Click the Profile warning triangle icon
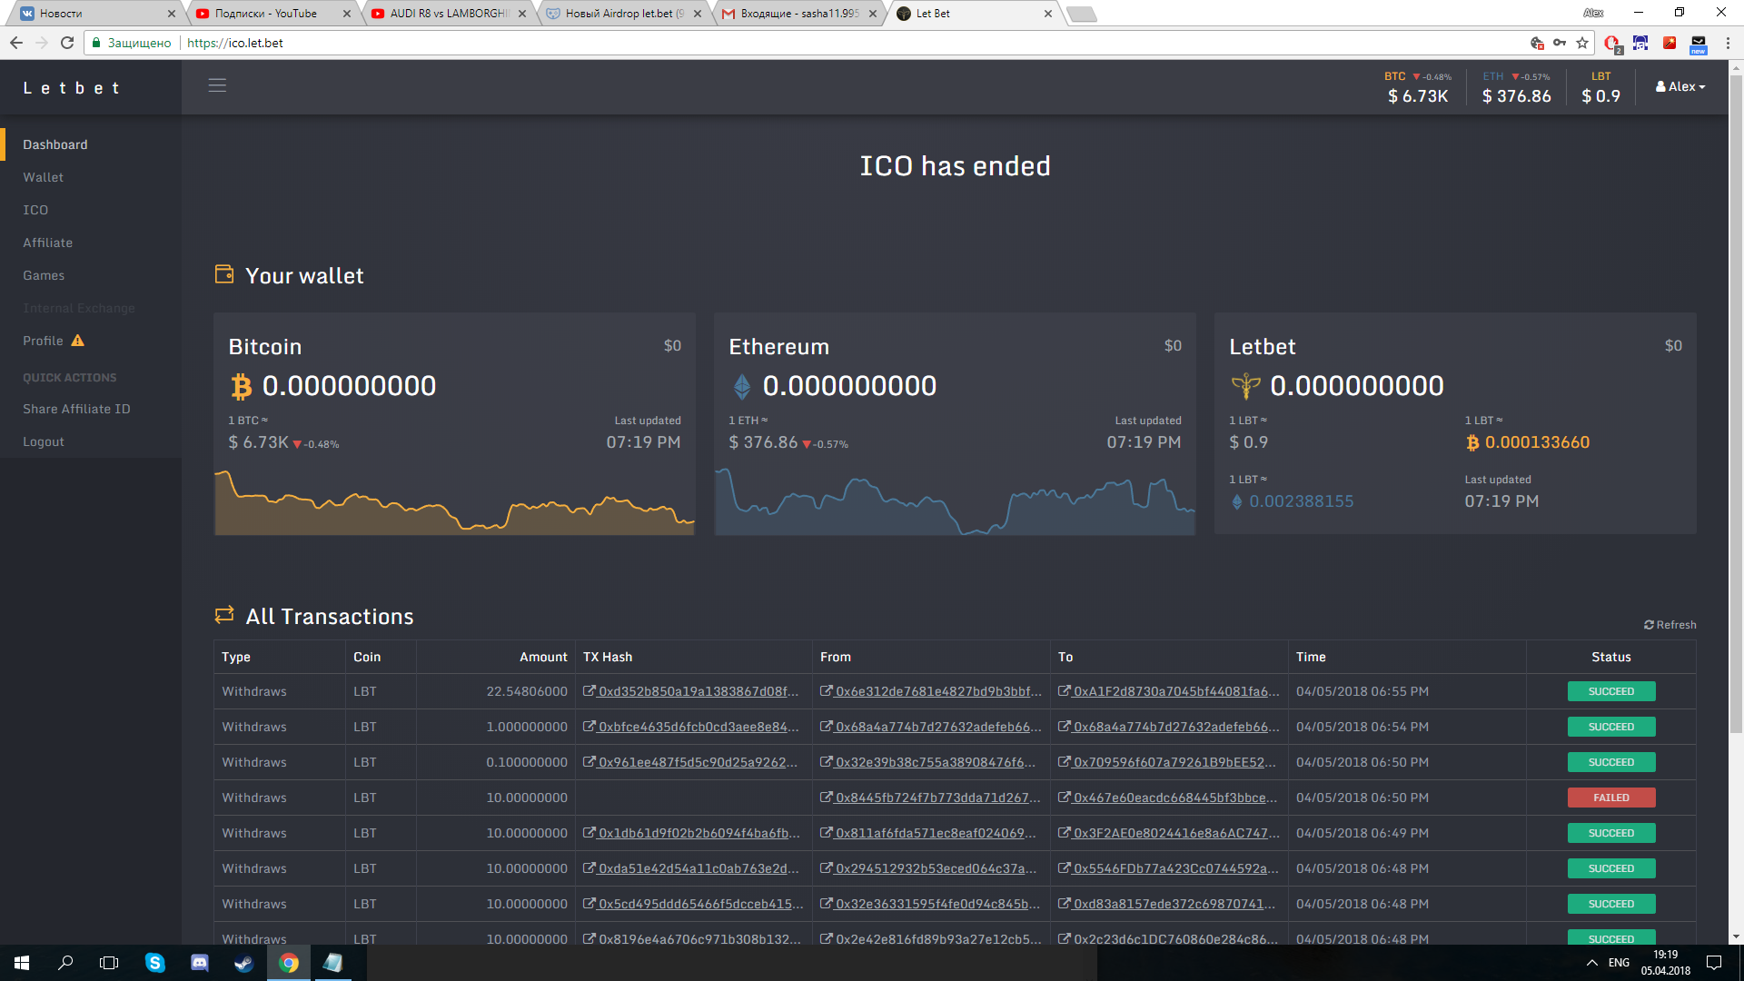This screenshot has height=981, width=1744. 78,341
